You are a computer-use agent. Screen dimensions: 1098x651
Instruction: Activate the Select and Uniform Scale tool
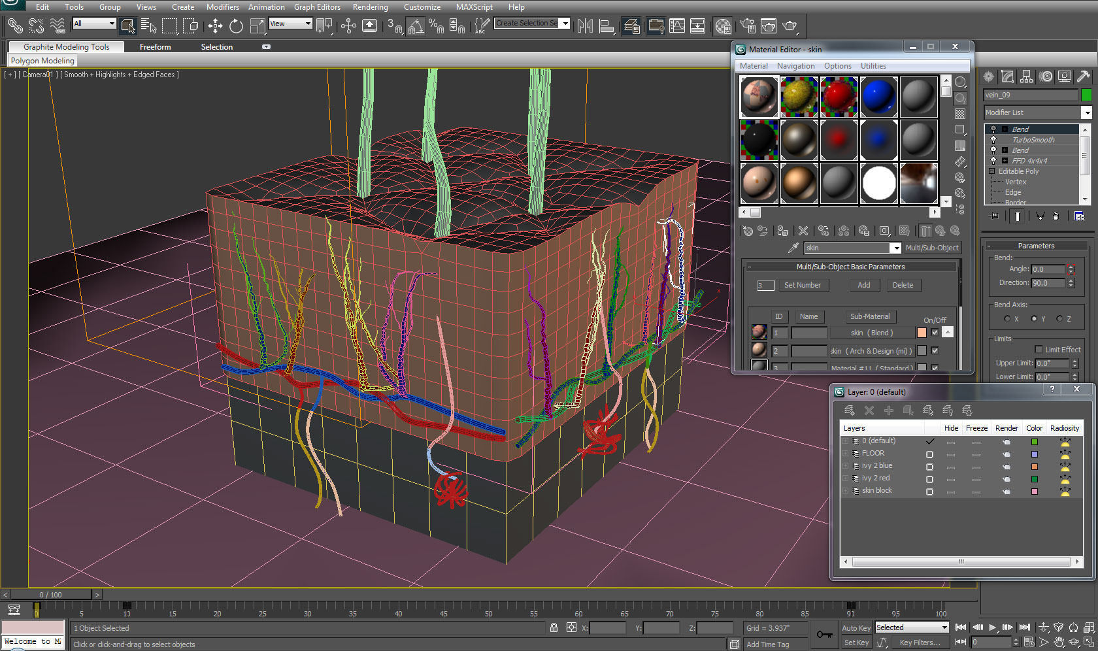[258, 26]
